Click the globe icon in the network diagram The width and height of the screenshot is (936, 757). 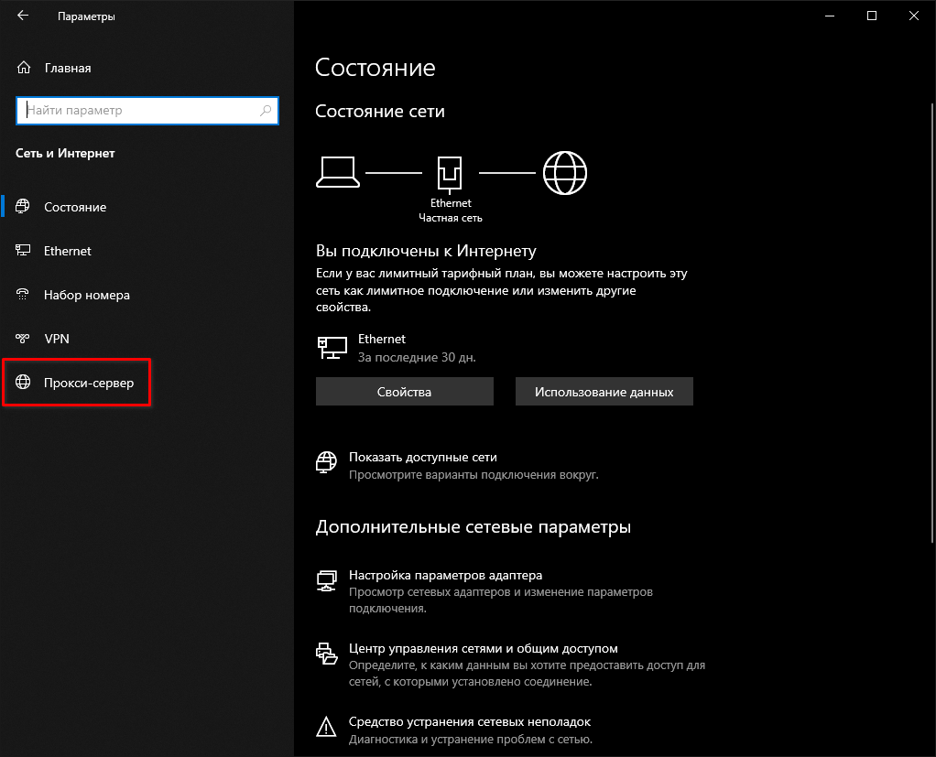click(565, 173)
